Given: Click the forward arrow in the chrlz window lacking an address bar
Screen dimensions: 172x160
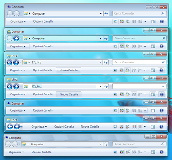Looking at the screenshot, I should [16, 127].
